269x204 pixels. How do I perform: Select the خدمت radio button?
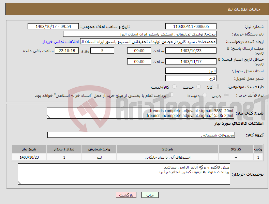point(198,87)
